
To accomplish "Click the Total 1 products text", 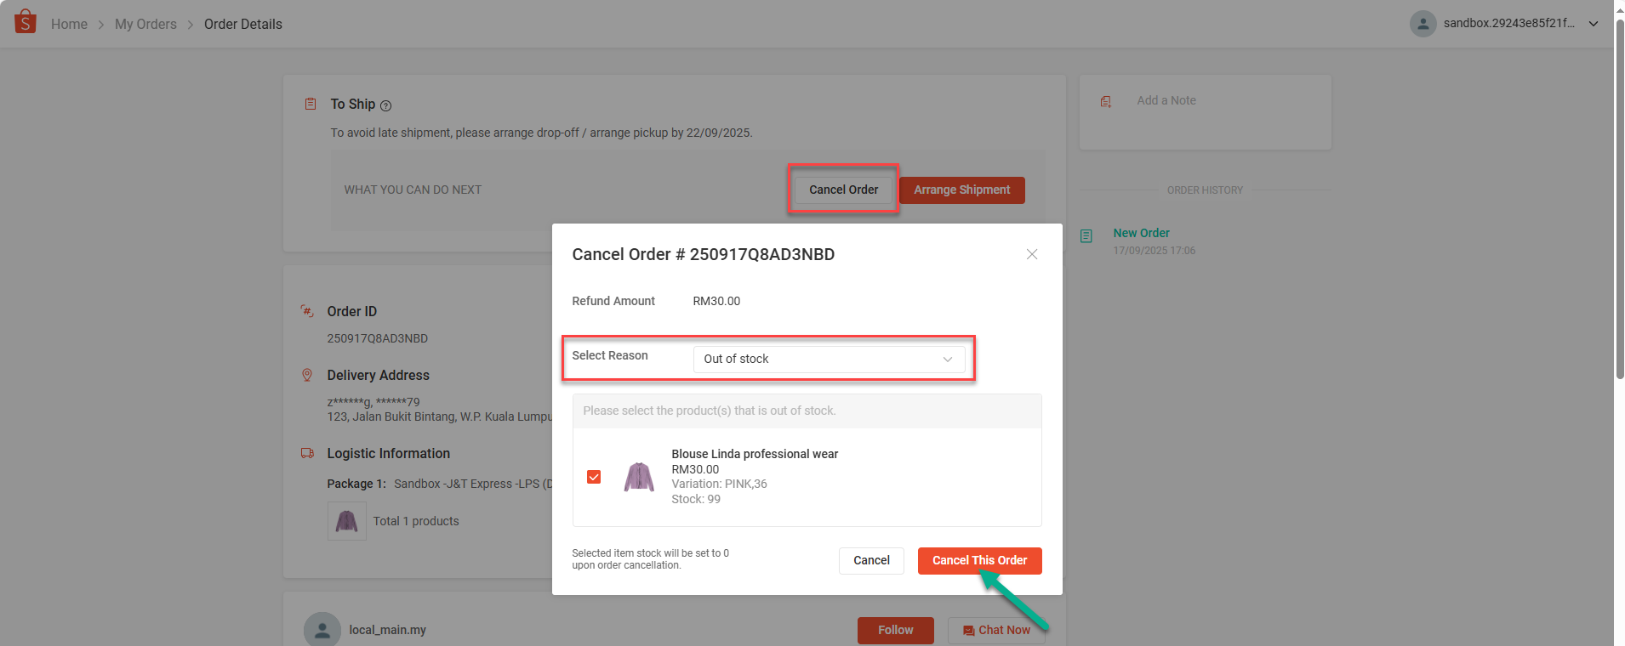I will pos(416,521).
